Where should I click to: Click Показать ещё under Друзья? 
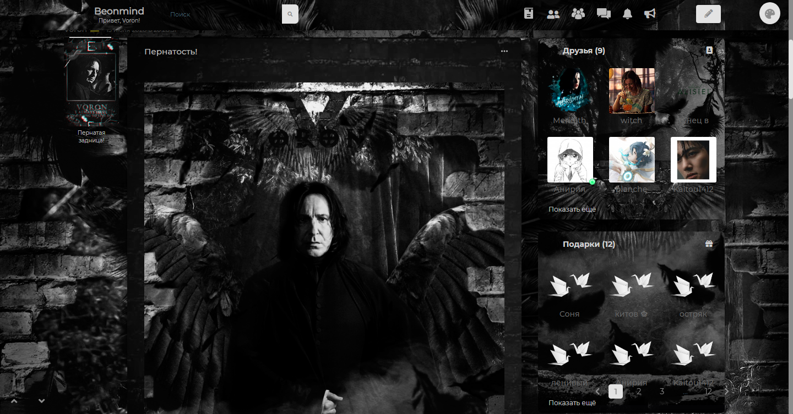tap(572, 209)
